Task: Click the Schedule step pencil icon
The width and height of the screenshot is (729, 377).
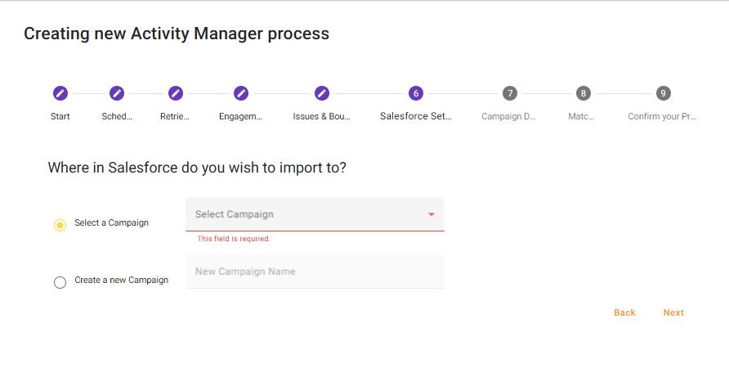Action: click(x=117, y=93)
